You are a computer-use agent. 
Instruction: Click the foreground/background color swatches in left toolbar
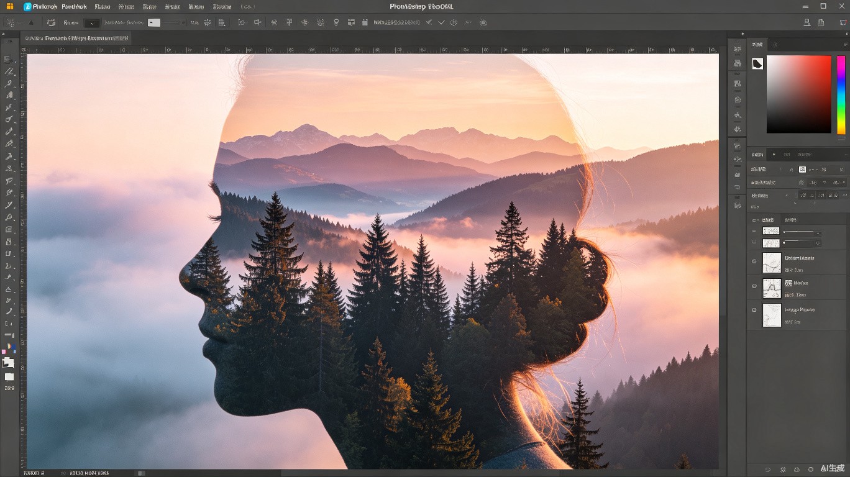8,363
